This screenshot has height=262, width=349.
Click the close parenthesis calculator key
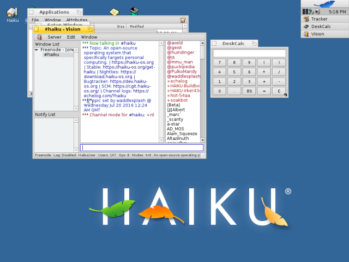(x=279, y=63)
